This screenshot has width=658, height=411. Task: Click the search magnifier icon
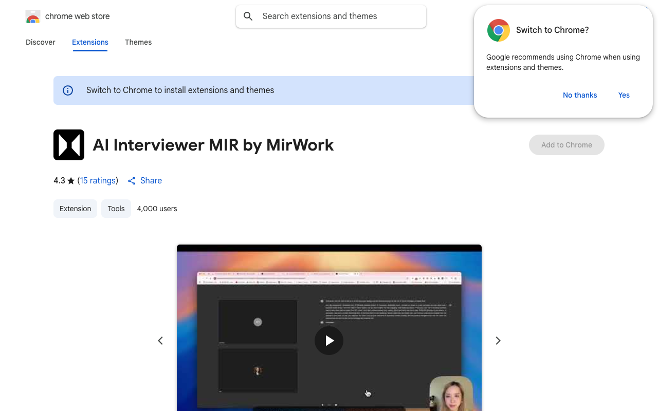pyautogui.click(x=248, y=16)
